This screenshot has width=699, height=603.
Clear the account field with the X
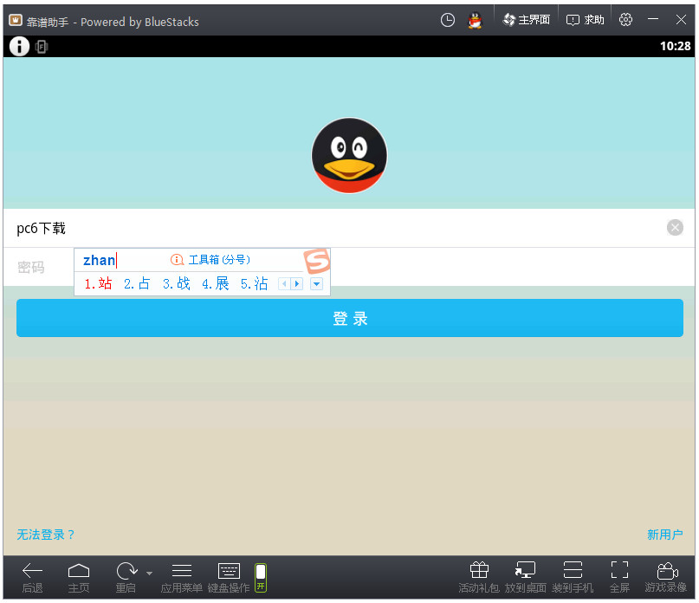click(x=675, y=227)
